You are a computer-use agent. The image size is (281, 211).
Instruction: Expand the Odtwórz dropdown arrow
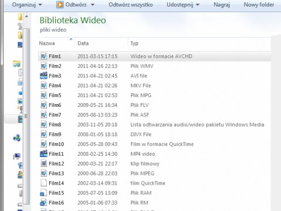point(93,5)
